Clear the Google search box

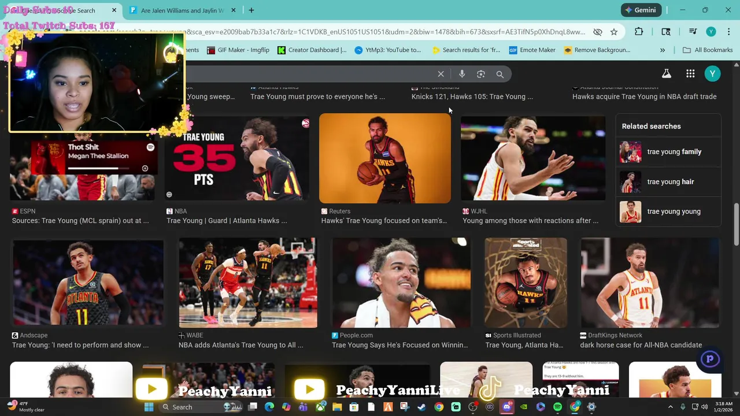441,74
